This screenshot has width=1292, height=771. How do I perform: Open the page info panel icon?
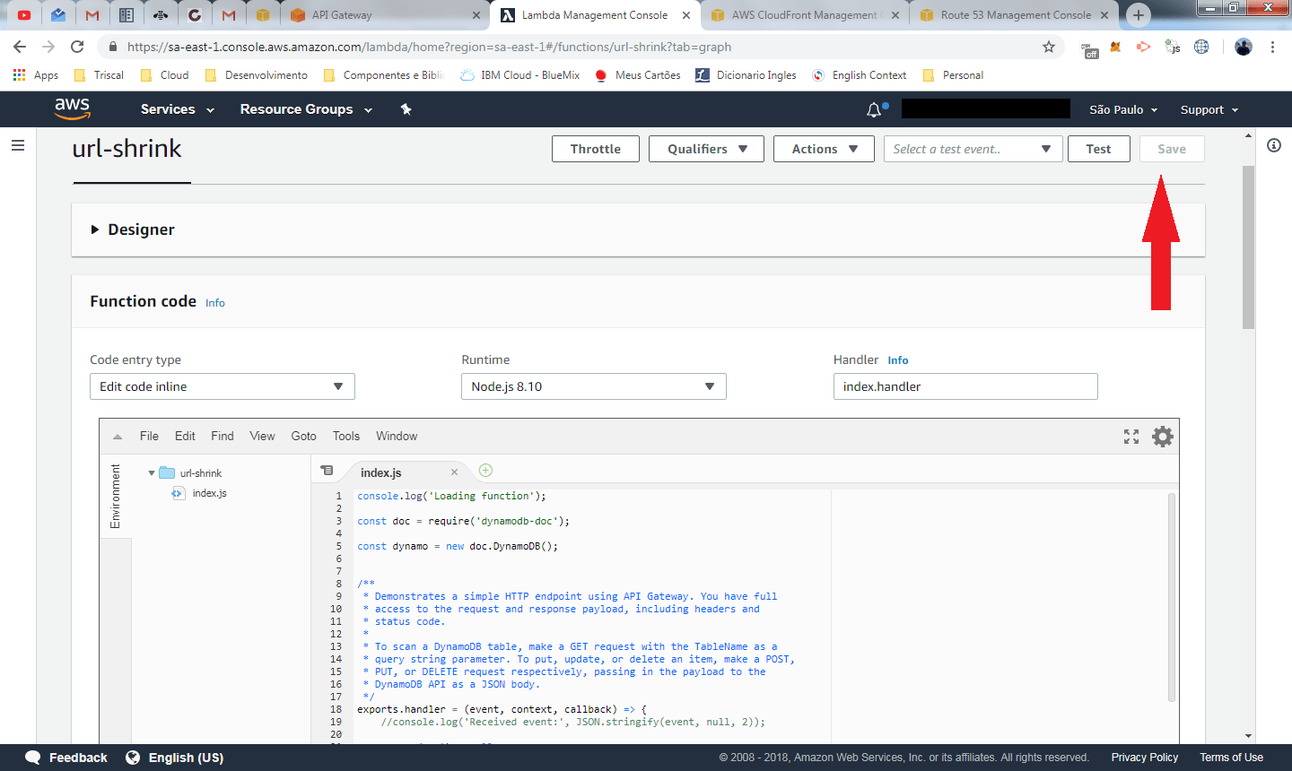click(x=1274, y=145)
